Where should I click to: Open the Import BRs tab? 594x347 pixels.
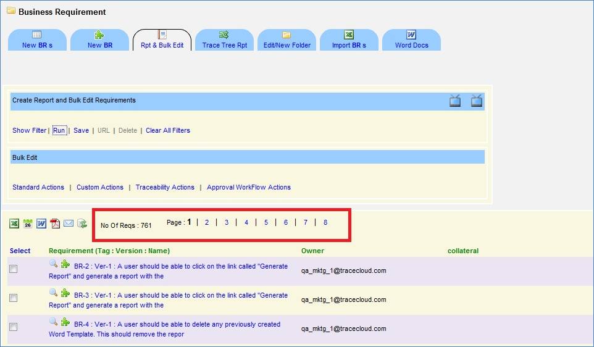(349, 40)
